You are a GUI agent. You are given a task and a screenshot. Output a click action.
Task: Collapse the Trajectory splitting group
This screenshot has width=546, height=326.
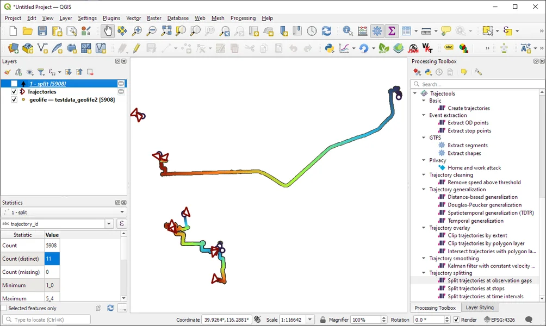(424, 273)
